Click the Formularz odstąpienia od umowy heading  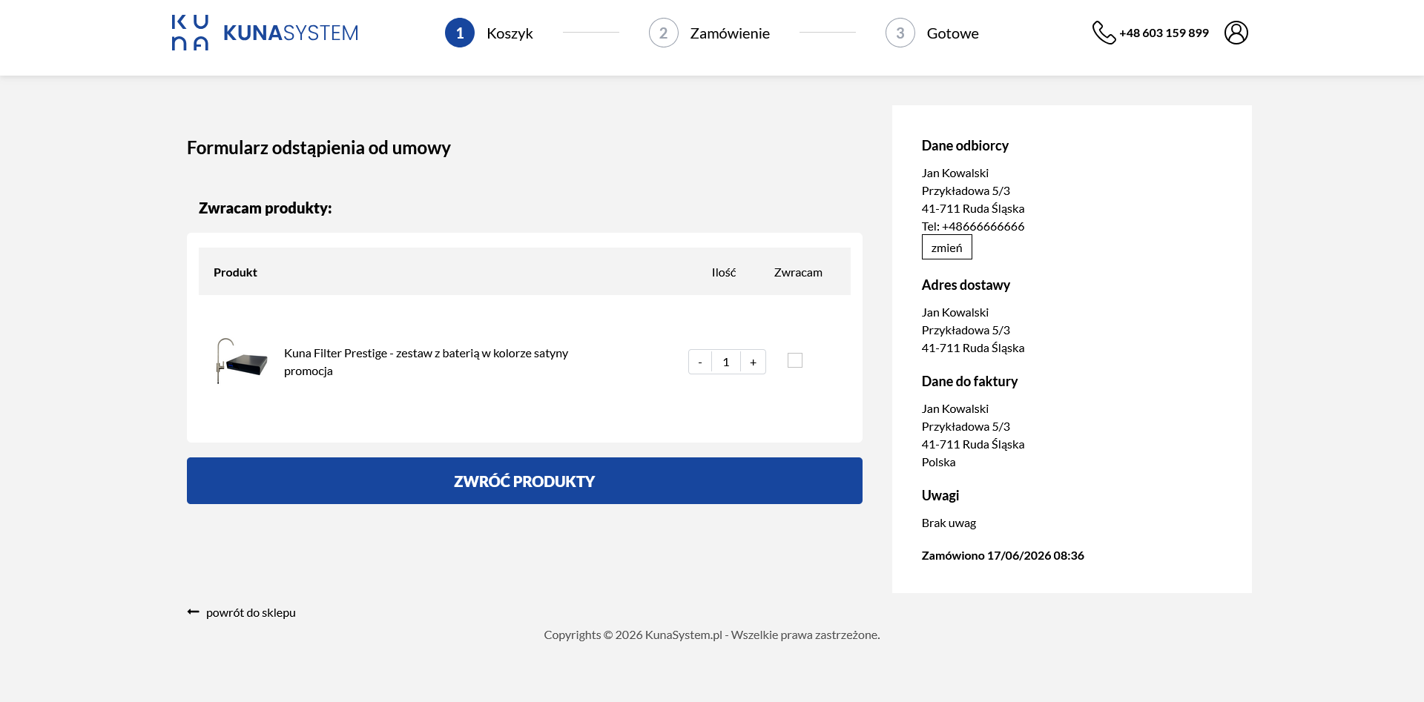click(319, 148)
